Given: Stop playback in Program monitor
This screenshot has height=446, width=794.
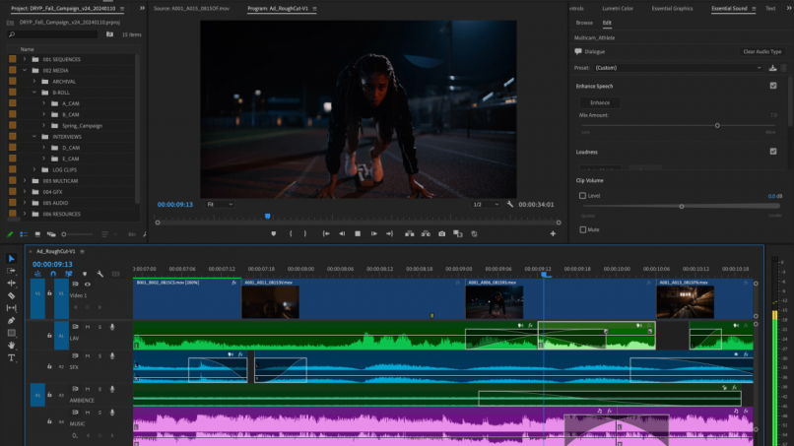Looking at the screenshot, I should coord(358,234).
